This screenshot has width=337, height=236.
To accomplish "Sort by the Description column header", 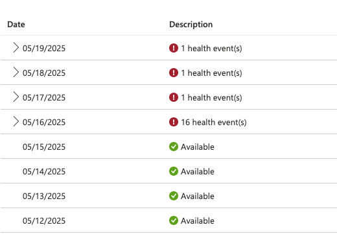I will click(x=191, y=25).
